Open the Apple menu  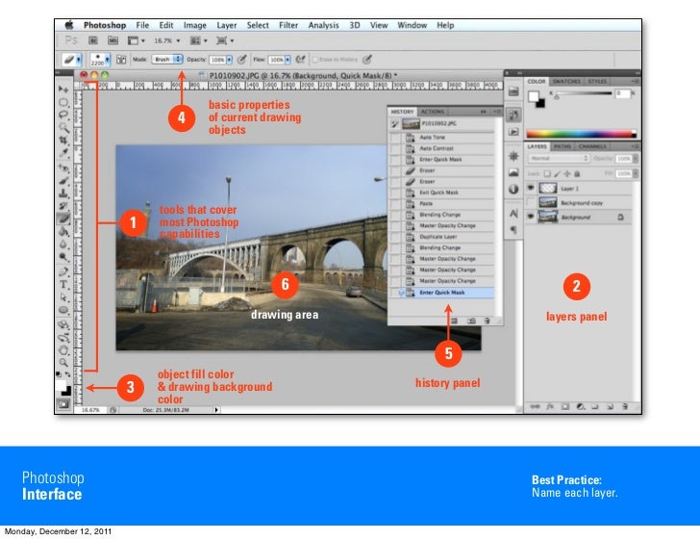69,25
